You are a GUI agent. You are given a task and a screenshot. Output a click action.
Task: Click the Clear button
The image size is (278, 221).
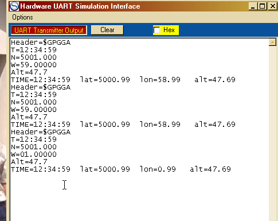(107, 30)
